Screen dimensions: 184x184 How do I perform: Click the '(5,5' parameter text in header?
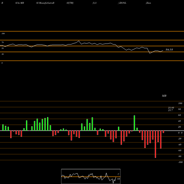95,3
